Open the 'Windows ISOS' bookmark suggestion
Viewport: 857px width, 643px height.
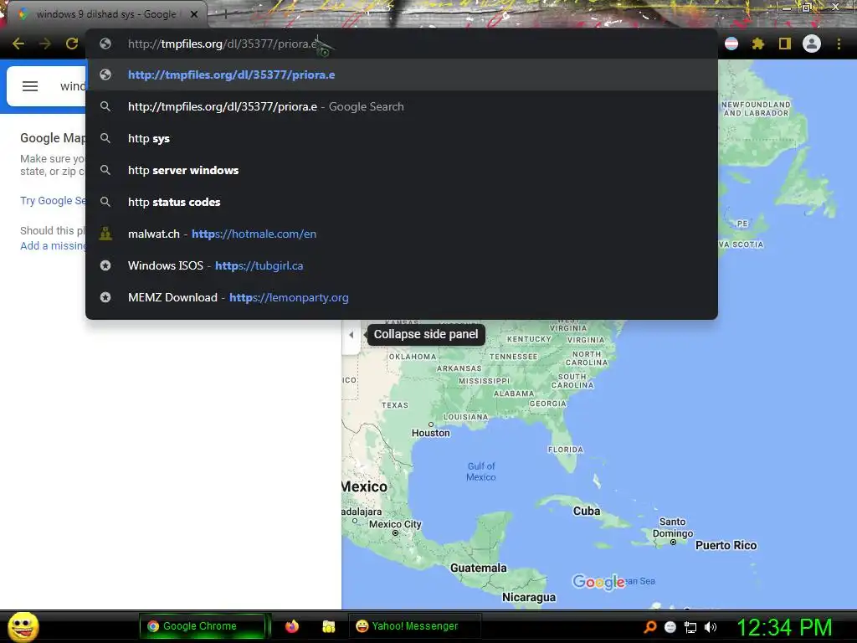point(402,265)
